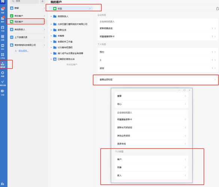Expand the 微信联系人 folder
Viewport: 219px width, 187px height.
pos(51,16)
